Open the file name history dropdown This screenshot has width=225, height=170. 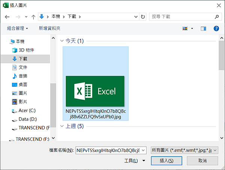pos(143,151)
